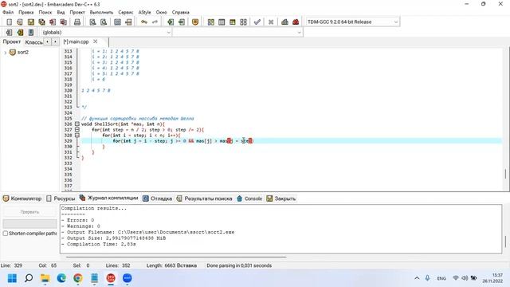Screen dimensions: 510x287
Task: Open the Console tab
Action: (x=249, y=199)
